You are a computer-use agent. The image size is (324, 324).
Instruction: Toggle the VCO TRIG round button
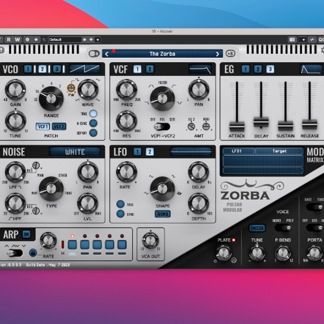coord(93,113)
